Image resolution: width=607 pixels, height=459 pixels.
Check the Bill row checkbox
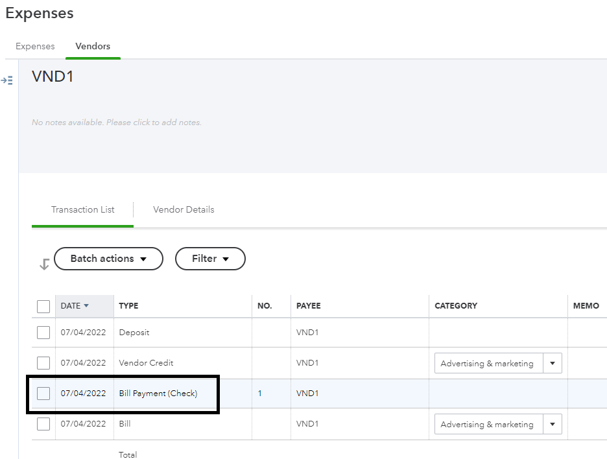[43, 424]
